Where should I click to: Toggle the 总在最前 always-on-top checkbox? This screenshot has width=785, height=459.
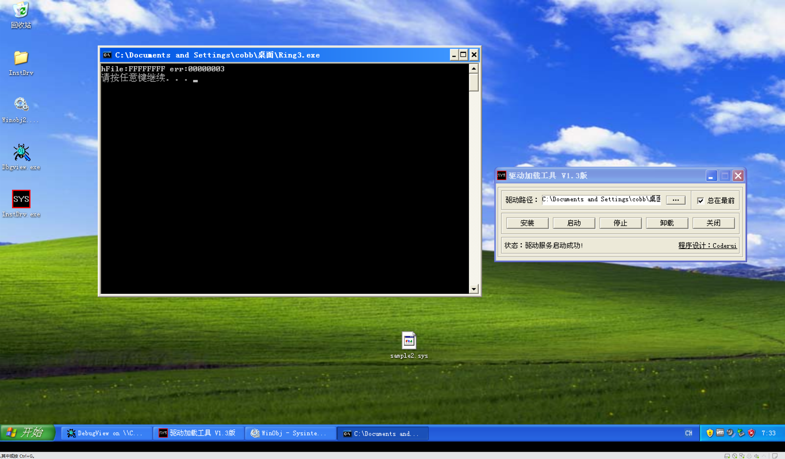click(701, 200)
